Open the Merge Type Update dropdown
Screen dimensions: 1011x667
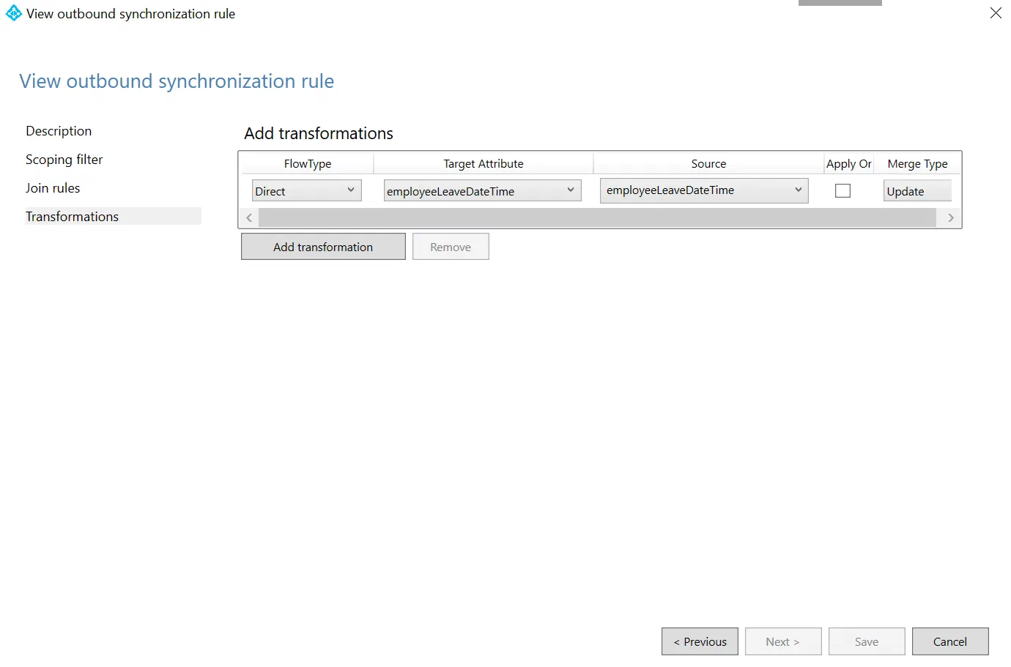(917, 191)
